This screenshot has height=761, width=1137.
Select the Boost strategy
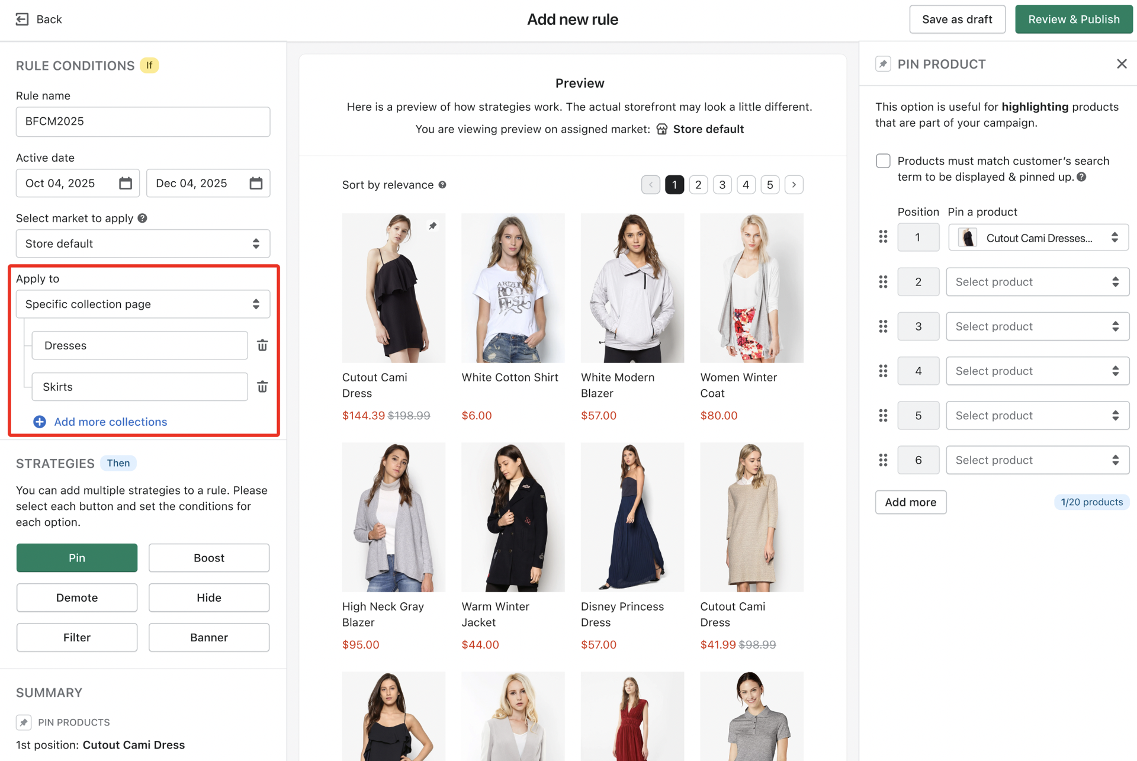(208, 557)
